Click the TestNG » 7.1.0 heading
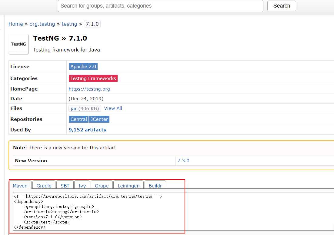 pyautogui.click(x=60, y=38)
